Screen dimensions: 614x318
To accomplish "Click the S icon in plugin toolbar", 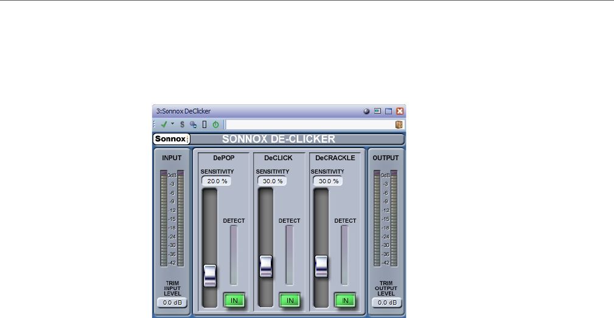I will (x=182, y=124).
